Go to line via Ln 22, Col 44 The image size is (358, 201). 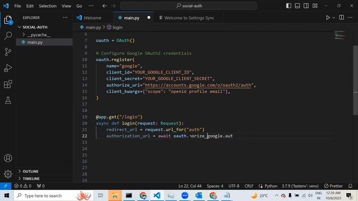[190, 186]
